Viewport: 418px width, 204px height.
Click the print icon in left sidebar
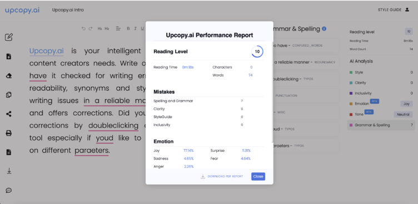click(x=9, y=133)
